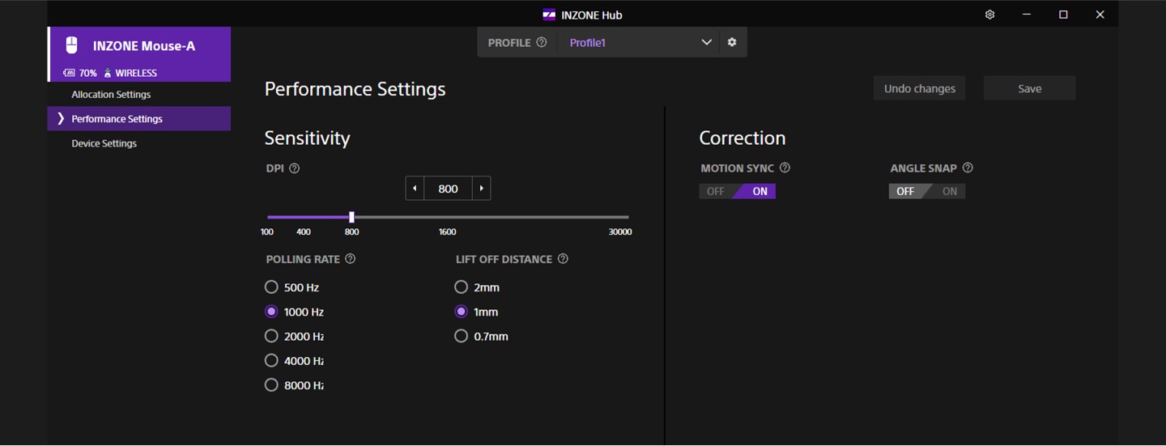Open the Angle Snap help icon

pyautogui.click(x=968, y=168)
